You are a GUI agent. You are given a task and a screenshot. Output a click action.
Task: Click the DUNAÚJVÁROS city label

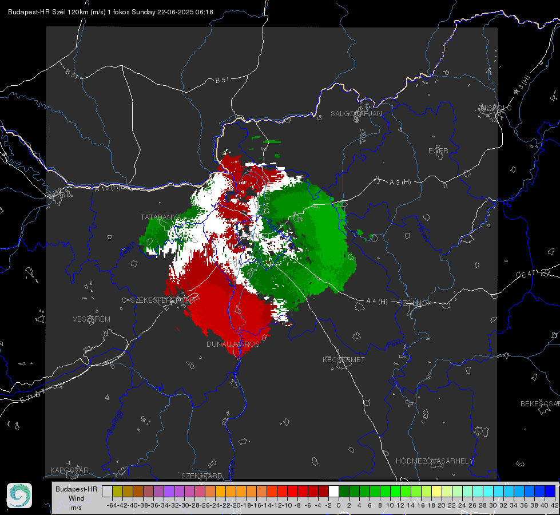pyautogui.click(x=233, y=344)
